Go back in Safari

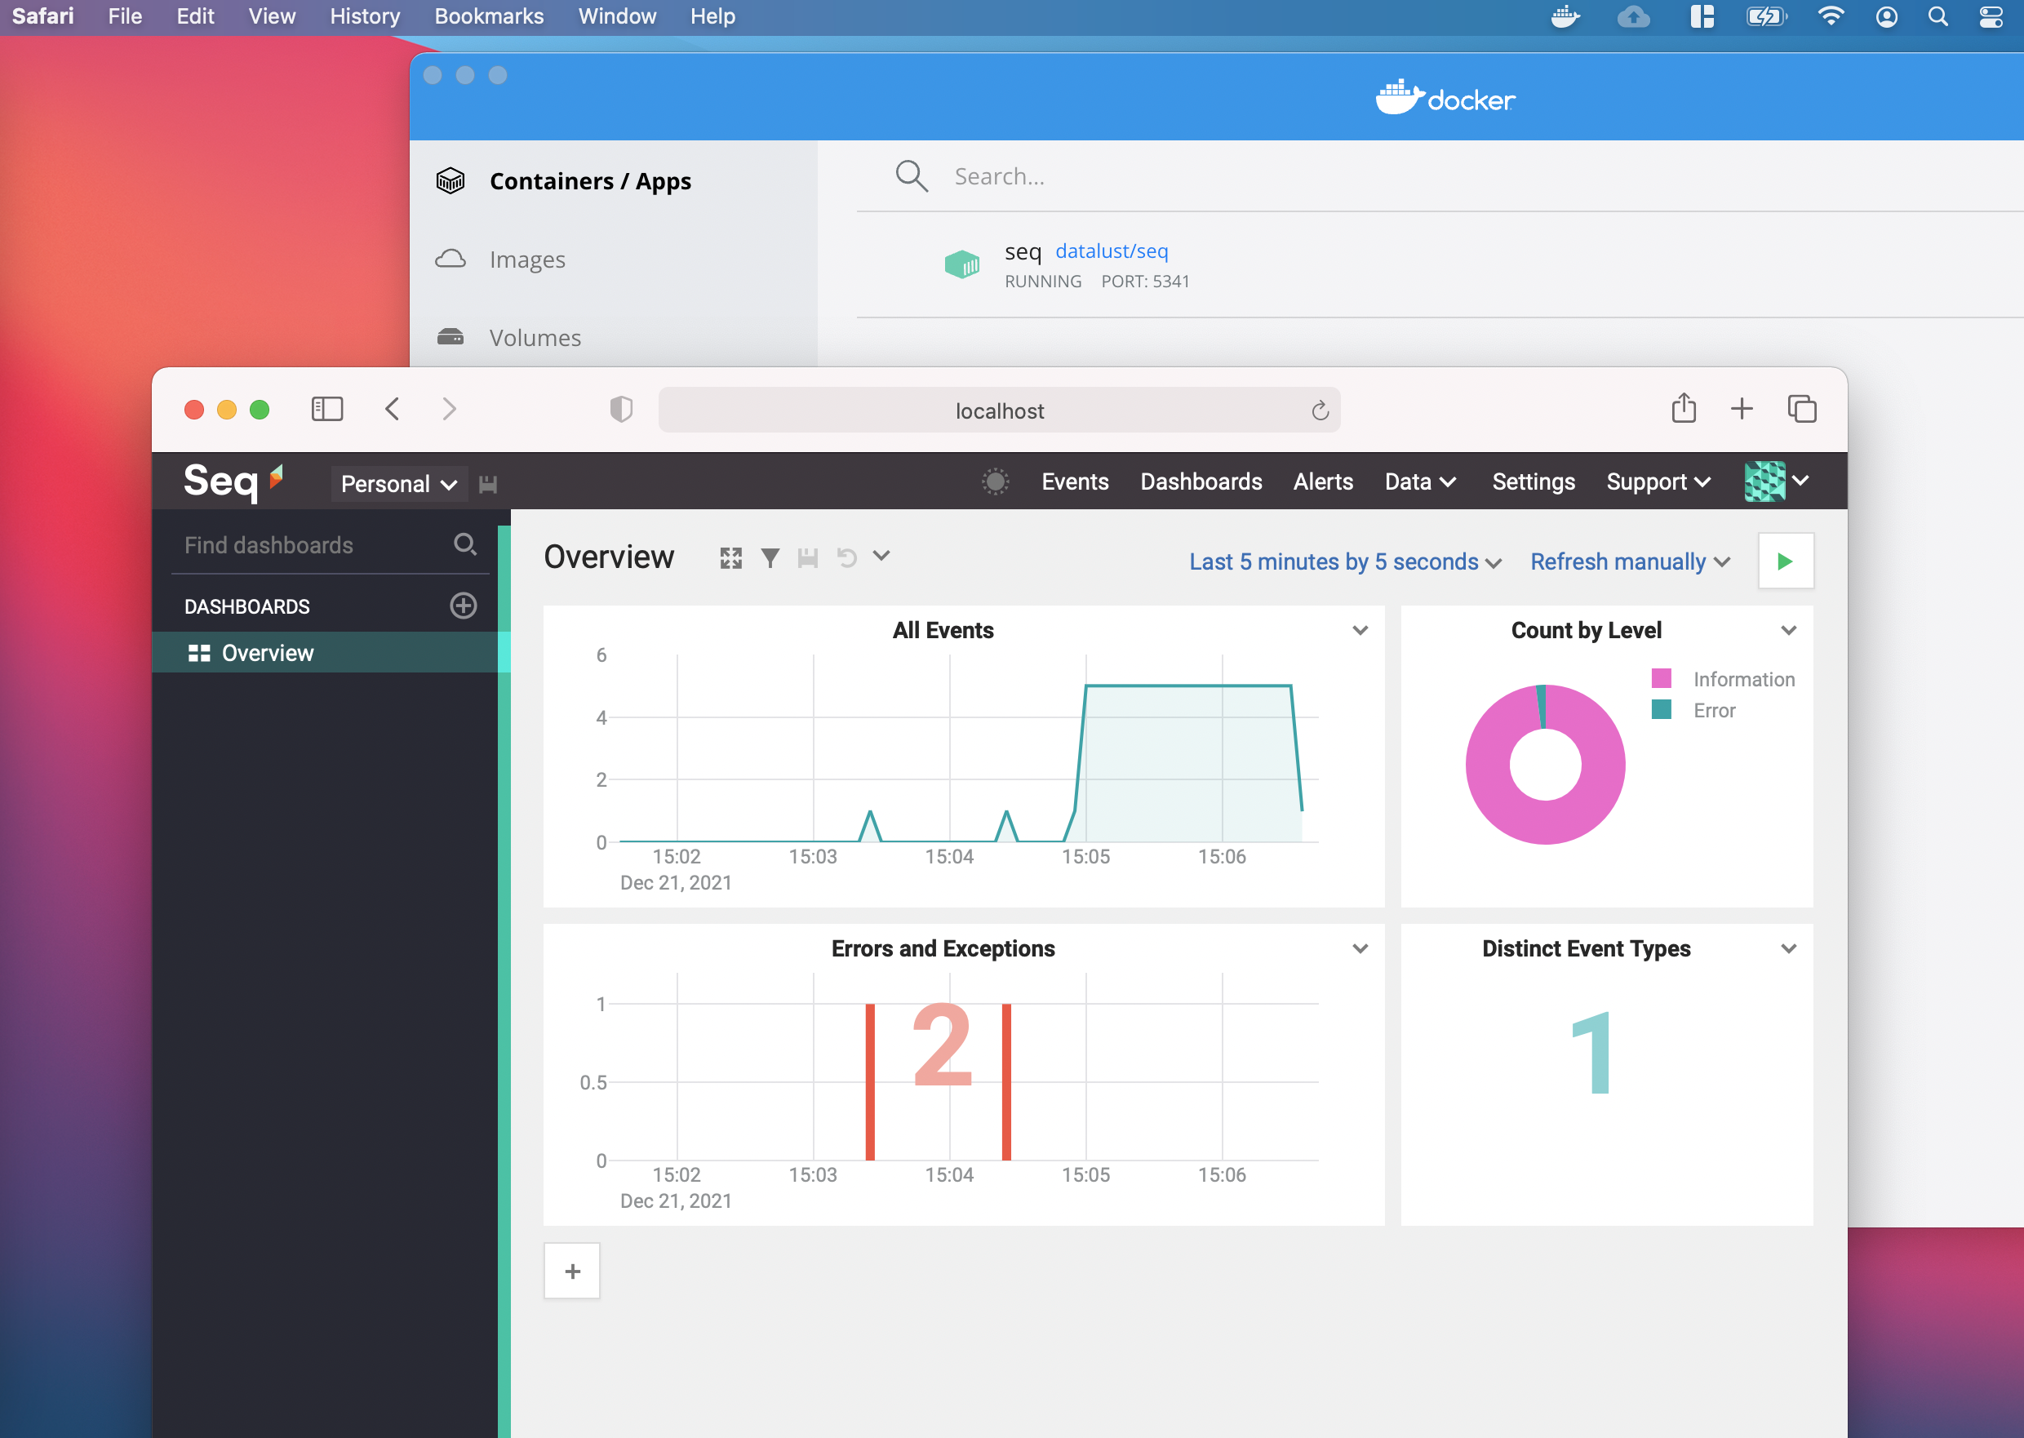pyautogui.click(x=393, y=409)
